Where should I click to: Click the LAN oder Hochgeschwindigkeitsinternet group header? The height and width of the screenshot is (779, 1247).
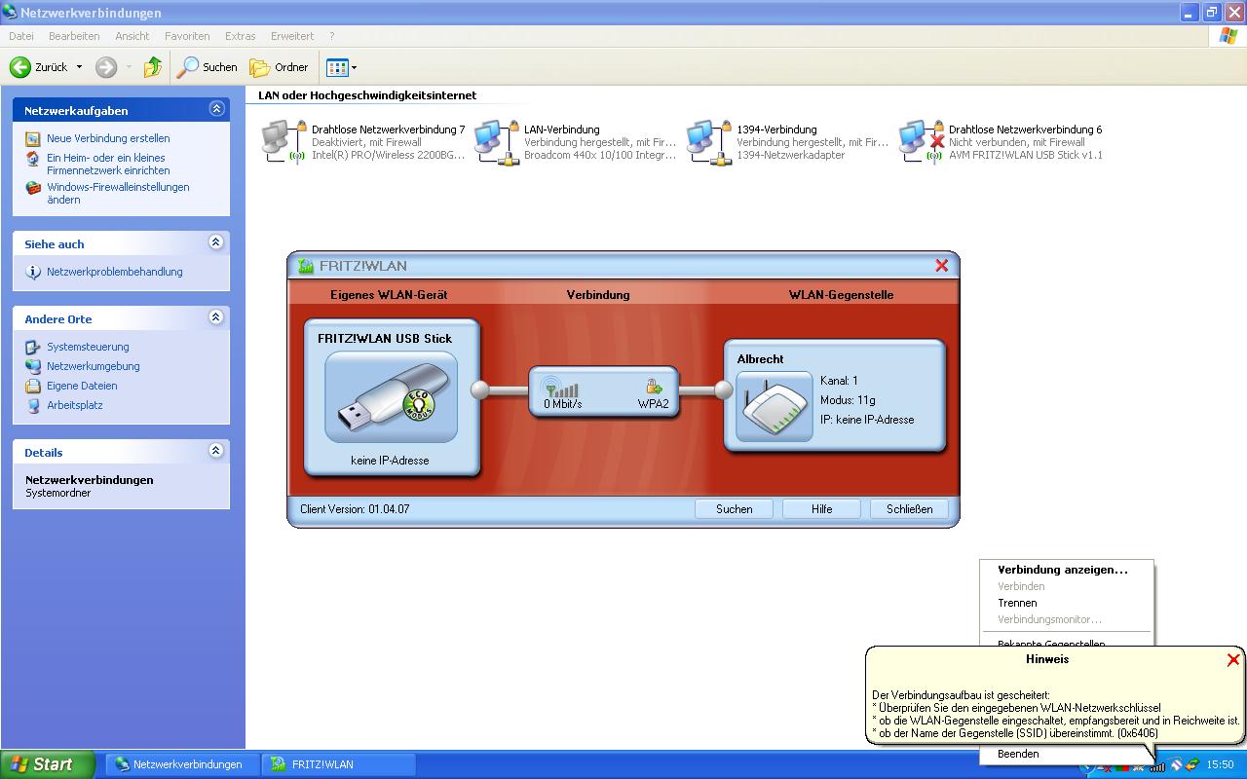click(367, 95)
